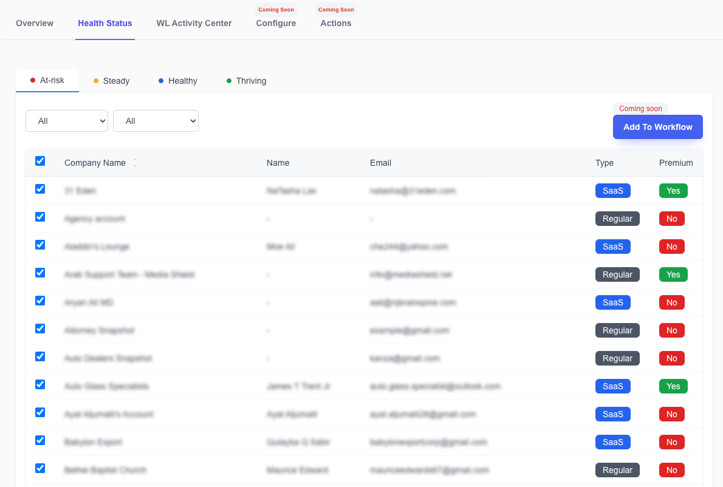
Task: Uncheck the Agency account row checkbox
Action: coord(40,217)
